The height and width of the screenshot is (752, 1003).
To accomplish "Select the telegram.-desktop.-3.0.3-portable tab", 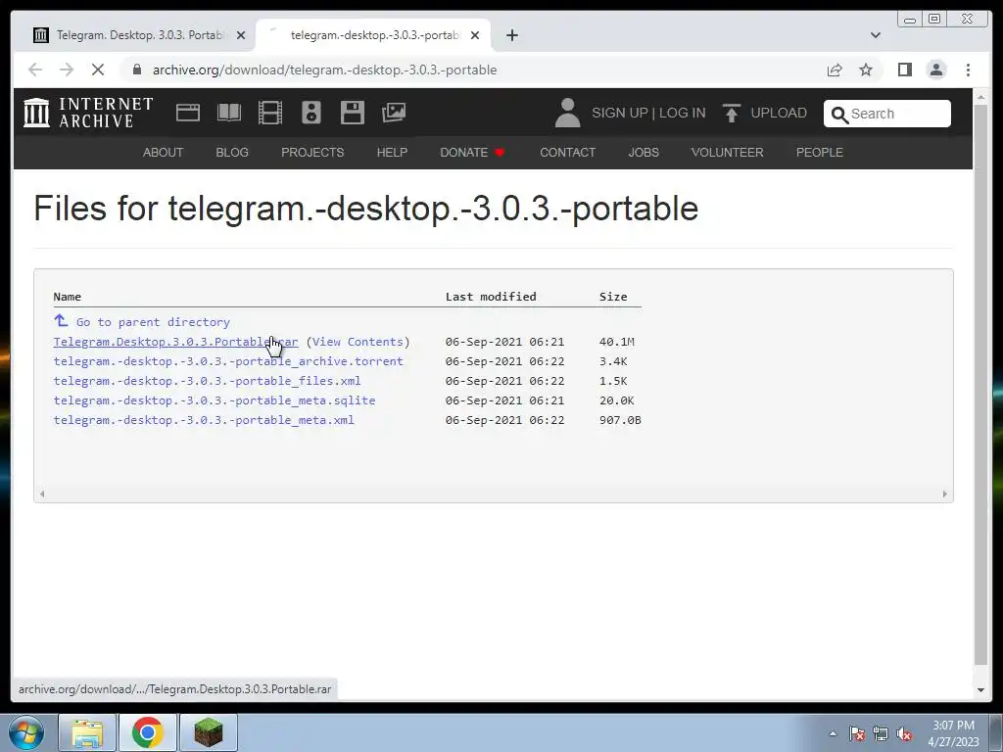I will [x=373, y=35].
